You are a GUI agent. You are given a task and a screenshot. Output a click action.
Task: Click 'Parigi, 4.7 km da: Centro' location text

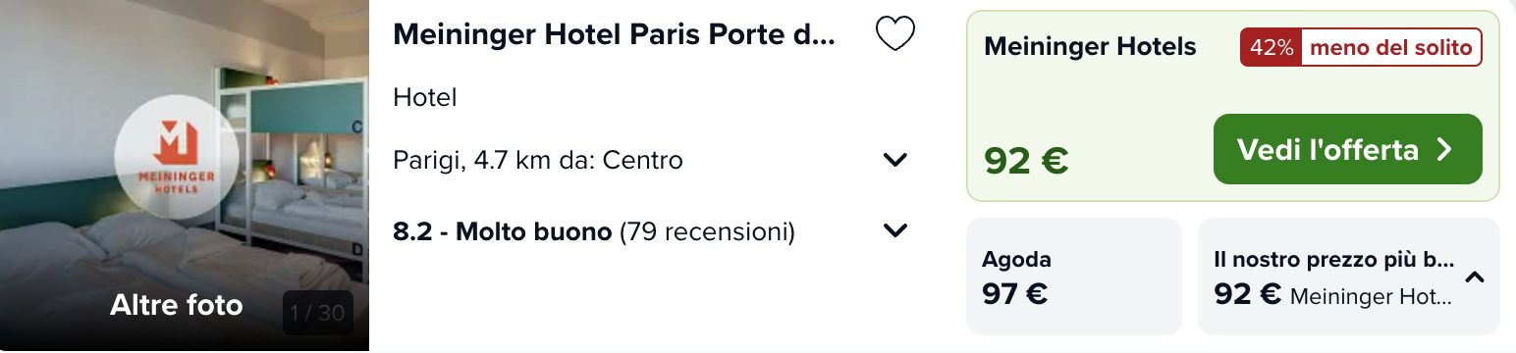(x=538, y=160)
